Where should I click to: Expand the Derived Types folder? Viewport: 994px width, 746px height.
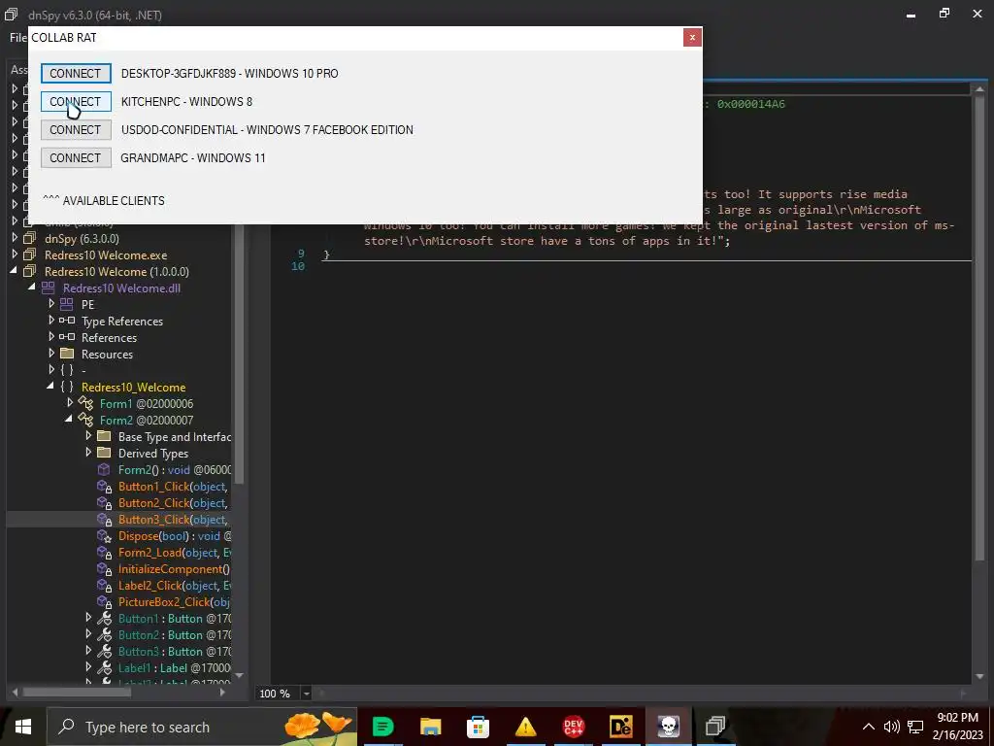[x=88, y=453]
